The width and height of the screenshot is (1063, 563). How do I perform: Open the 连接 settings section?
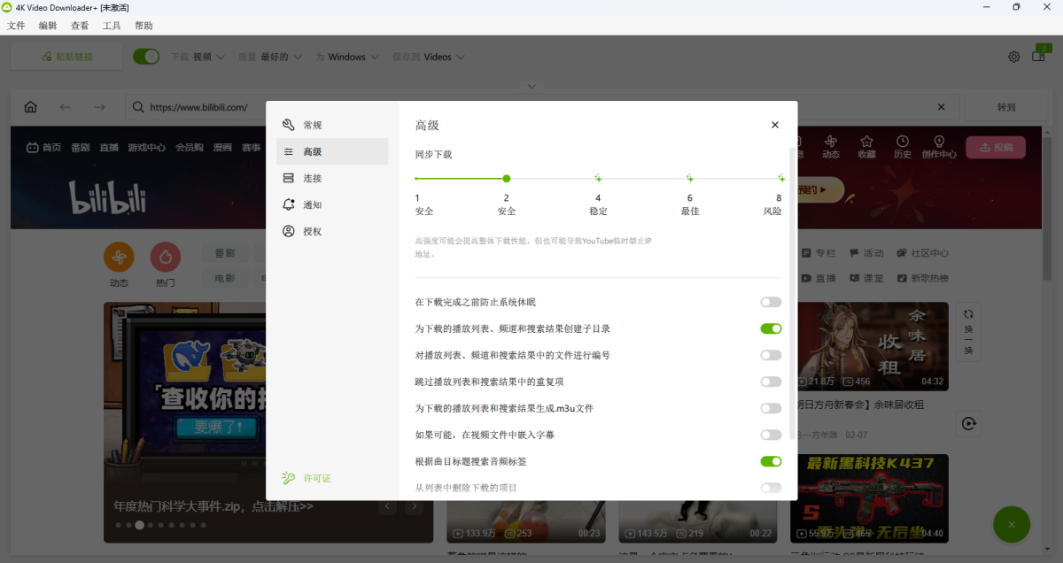(312, 177)
